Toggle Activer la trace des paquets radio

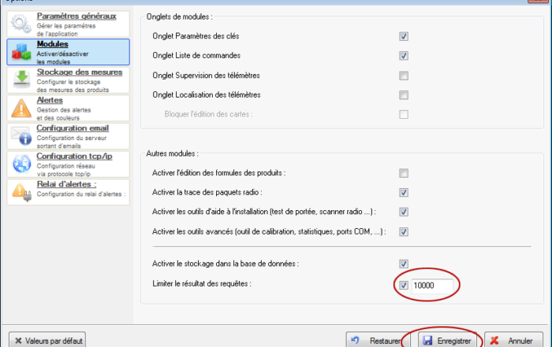(404, 193)
